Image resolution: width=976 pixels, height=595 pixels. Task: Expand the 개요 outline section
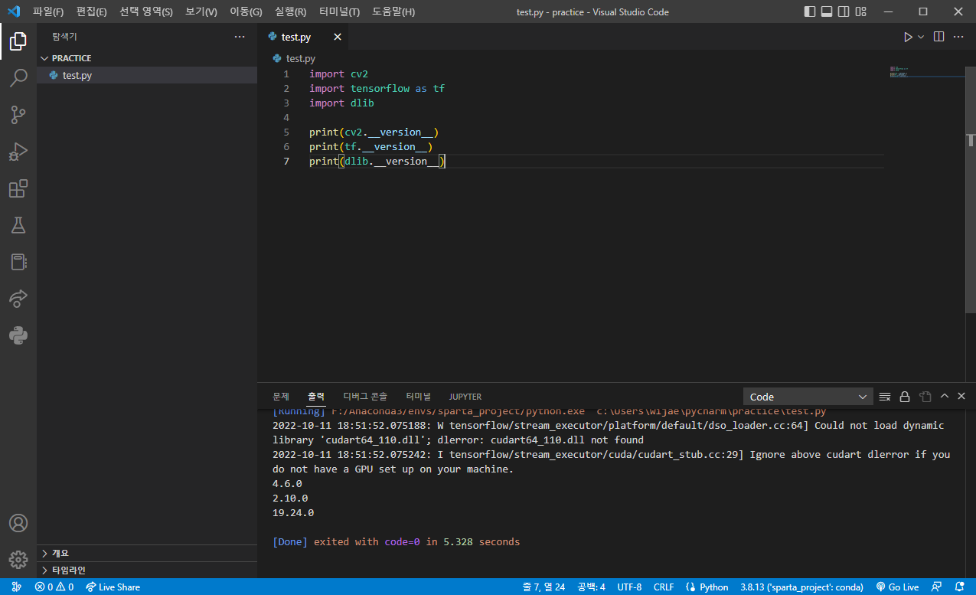pos(147,553)
